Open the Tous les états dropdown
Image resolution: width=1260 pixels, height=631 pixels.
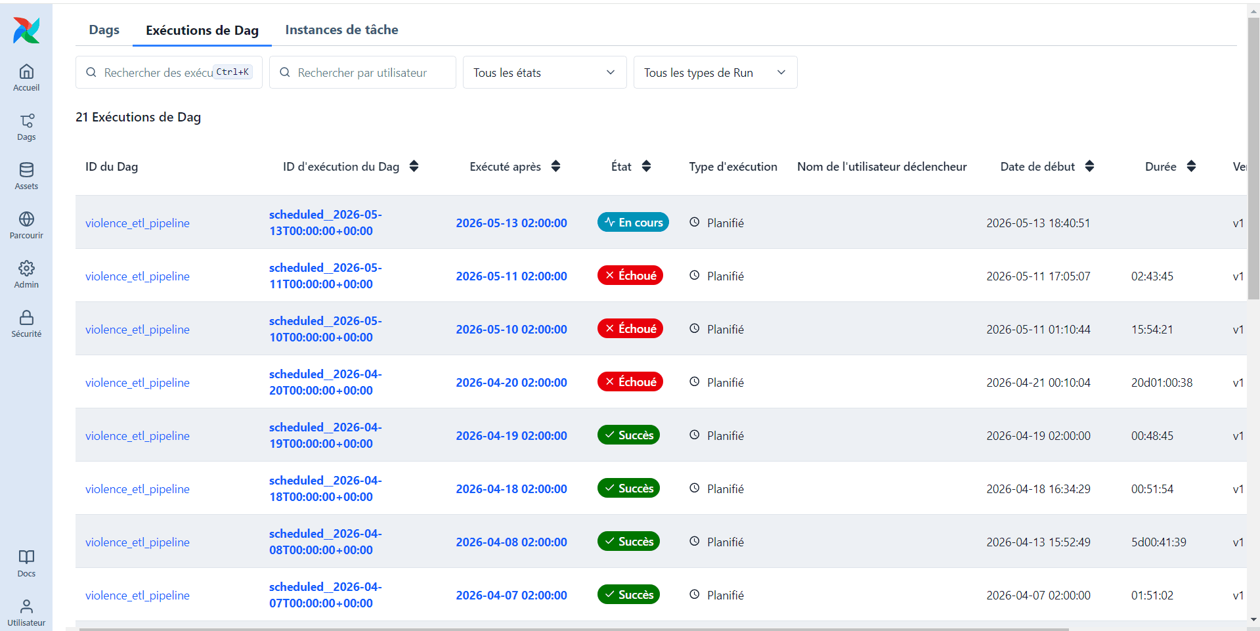(545, 72)
